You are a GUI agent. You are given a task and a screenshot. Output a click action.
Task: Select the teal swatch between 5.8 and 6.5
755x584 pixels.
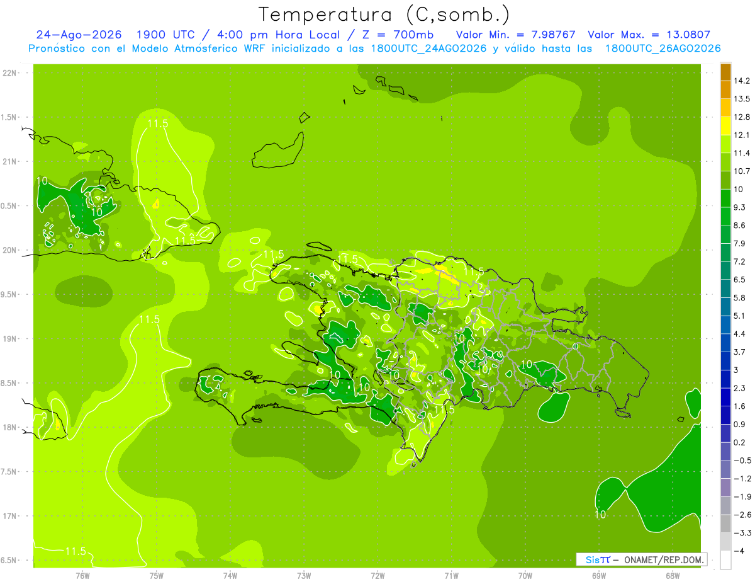pos(725,289)
